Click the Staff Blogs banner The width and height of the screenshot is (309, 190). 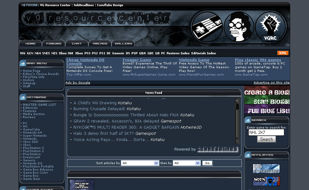(x=267, y=100)
